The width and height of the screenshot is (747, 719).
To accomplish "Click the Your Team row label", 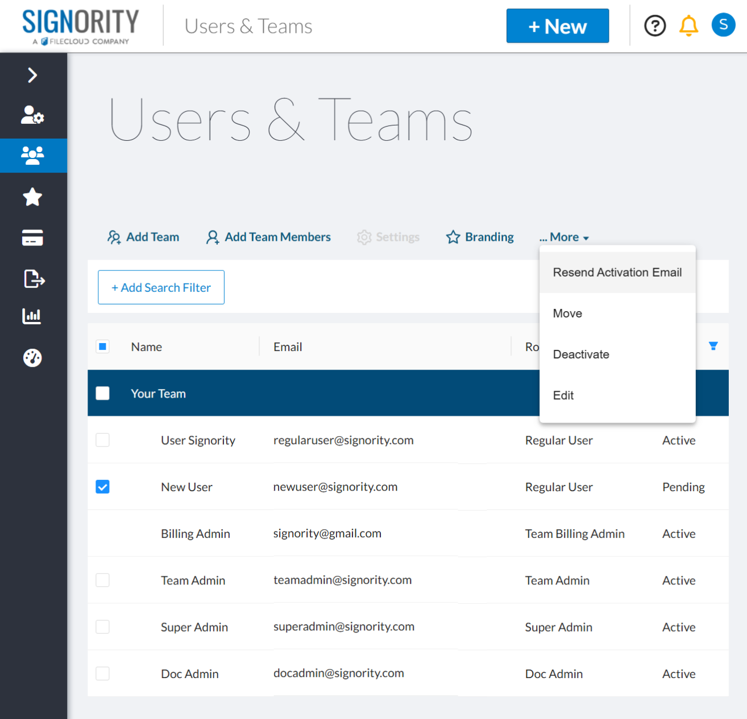I will click(158, 394).
